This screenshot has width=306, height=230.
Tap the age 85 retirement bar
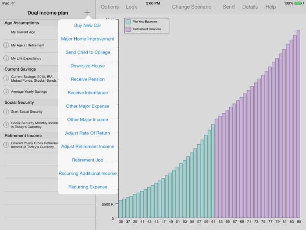[x=298, y=124]
